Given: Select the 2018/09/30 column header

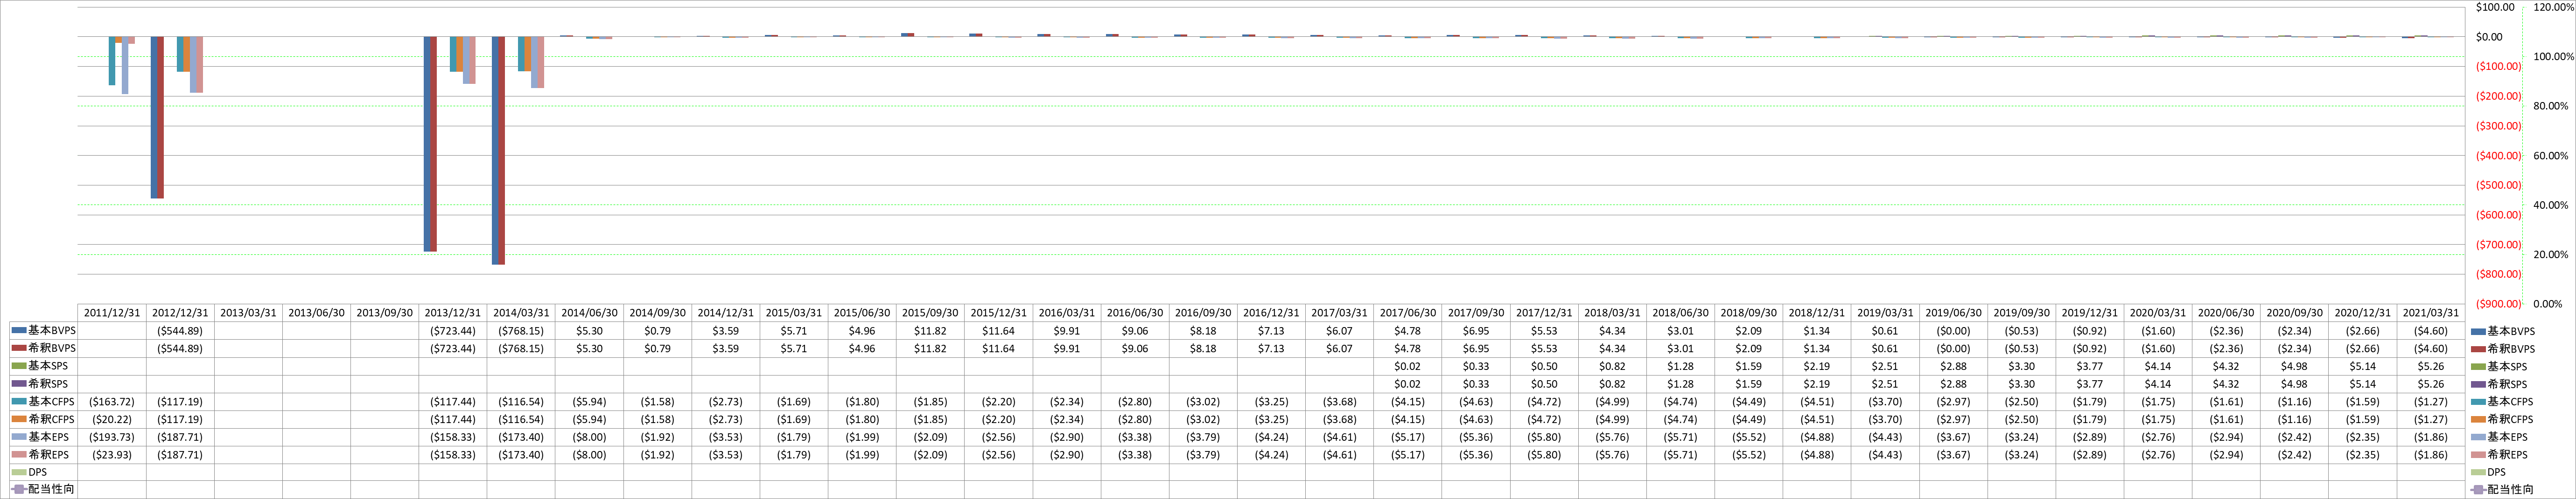Looking at the screenshot, I should click(1748, 314).
